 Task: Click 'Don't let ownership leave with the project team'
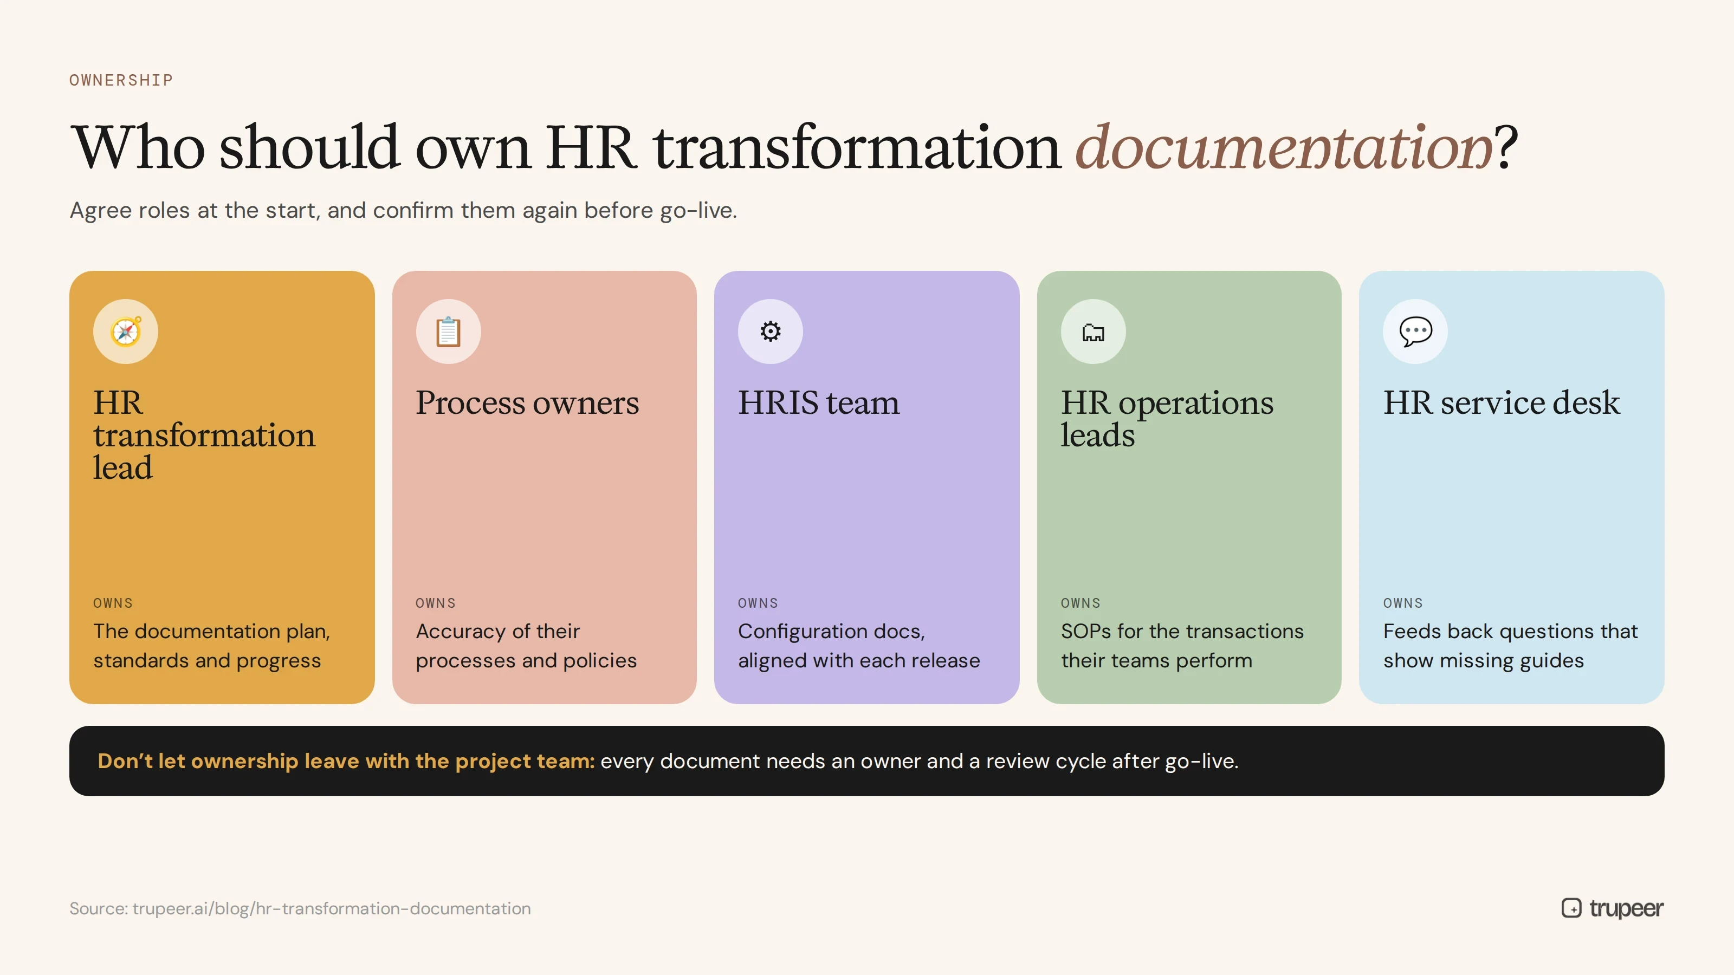[346, 761]
